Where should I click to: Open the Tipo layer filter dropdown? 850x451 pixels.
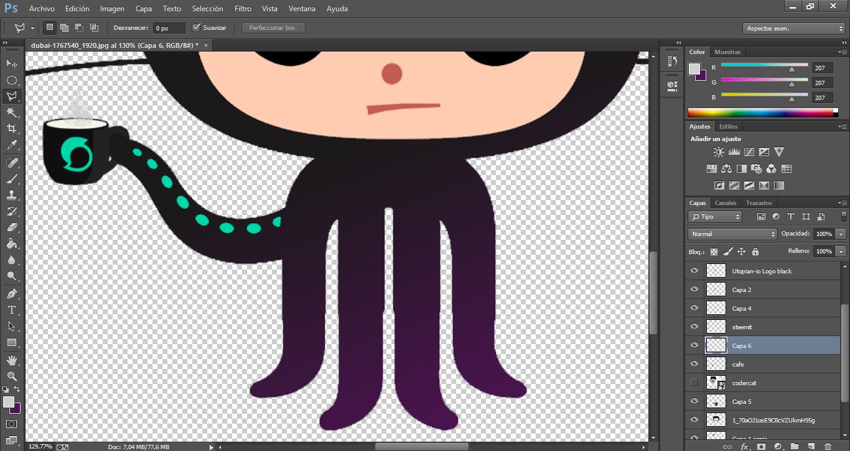(x=715, y=217)
